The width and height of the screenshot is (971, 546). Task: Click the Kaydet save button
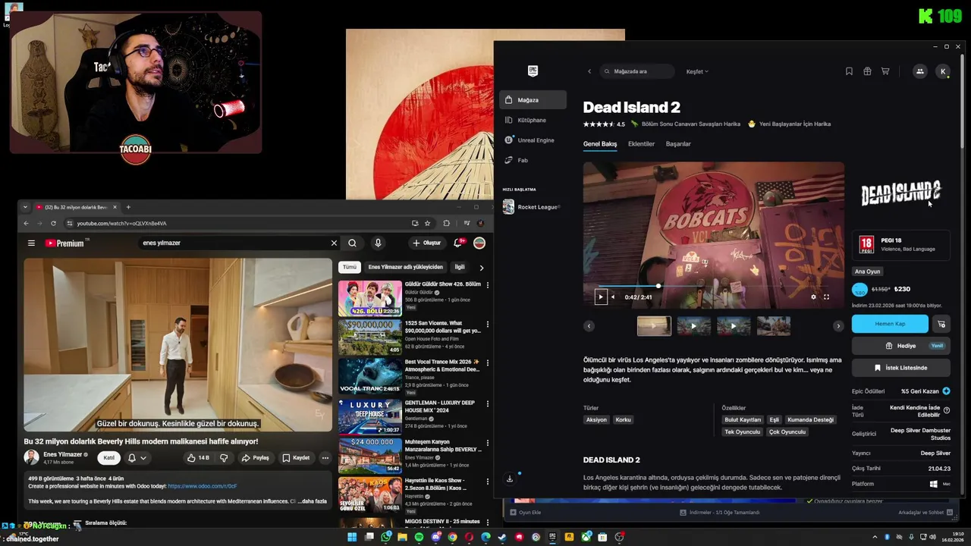[296, 458]
